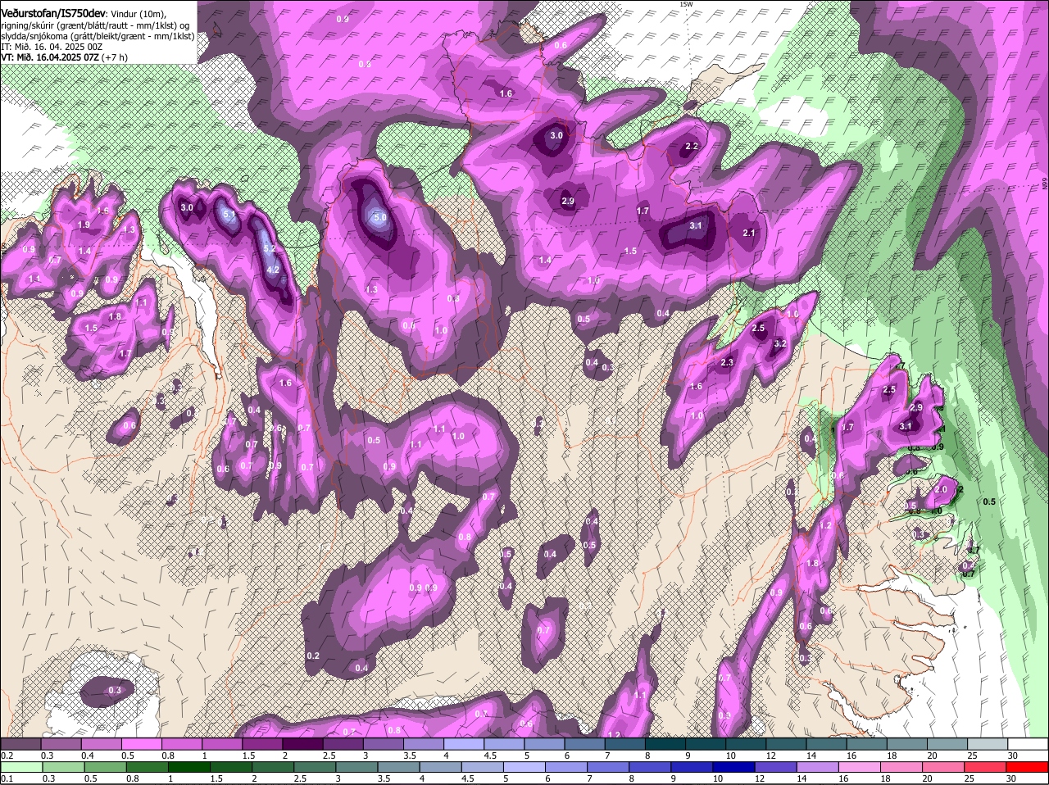Click the dark teal swatch labeled 8 in upper legend
The width and height of the screenshot is (1049, 785).
tap(665, 743)
